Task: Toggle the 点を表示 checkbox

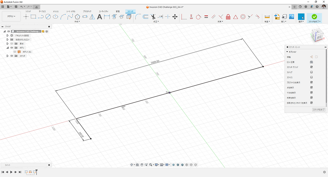Action: (x=312, y=87)
